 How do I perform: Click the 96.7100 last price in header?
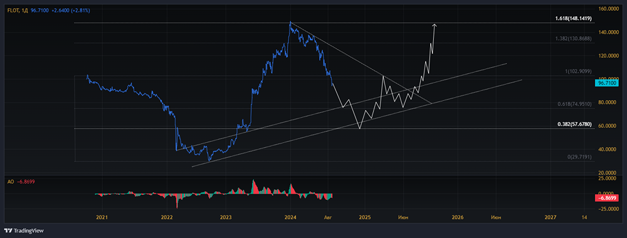click(x=40, y=10)
